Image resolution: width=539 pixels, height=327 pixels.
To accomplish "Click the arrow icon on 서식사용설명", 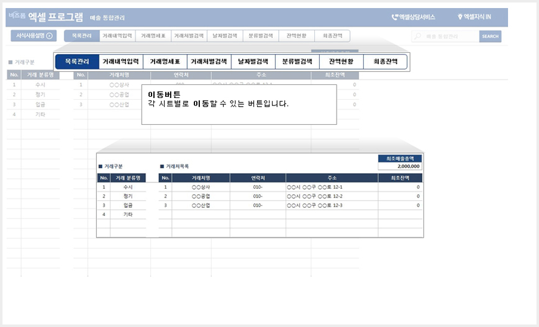I will coord(50,36).
